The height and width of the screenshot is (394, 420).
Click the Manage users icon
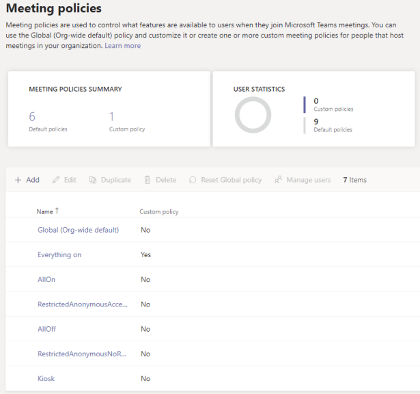click(278, 180)
